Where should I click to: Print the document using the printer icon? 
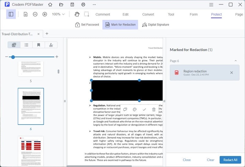tap(83, 5)
